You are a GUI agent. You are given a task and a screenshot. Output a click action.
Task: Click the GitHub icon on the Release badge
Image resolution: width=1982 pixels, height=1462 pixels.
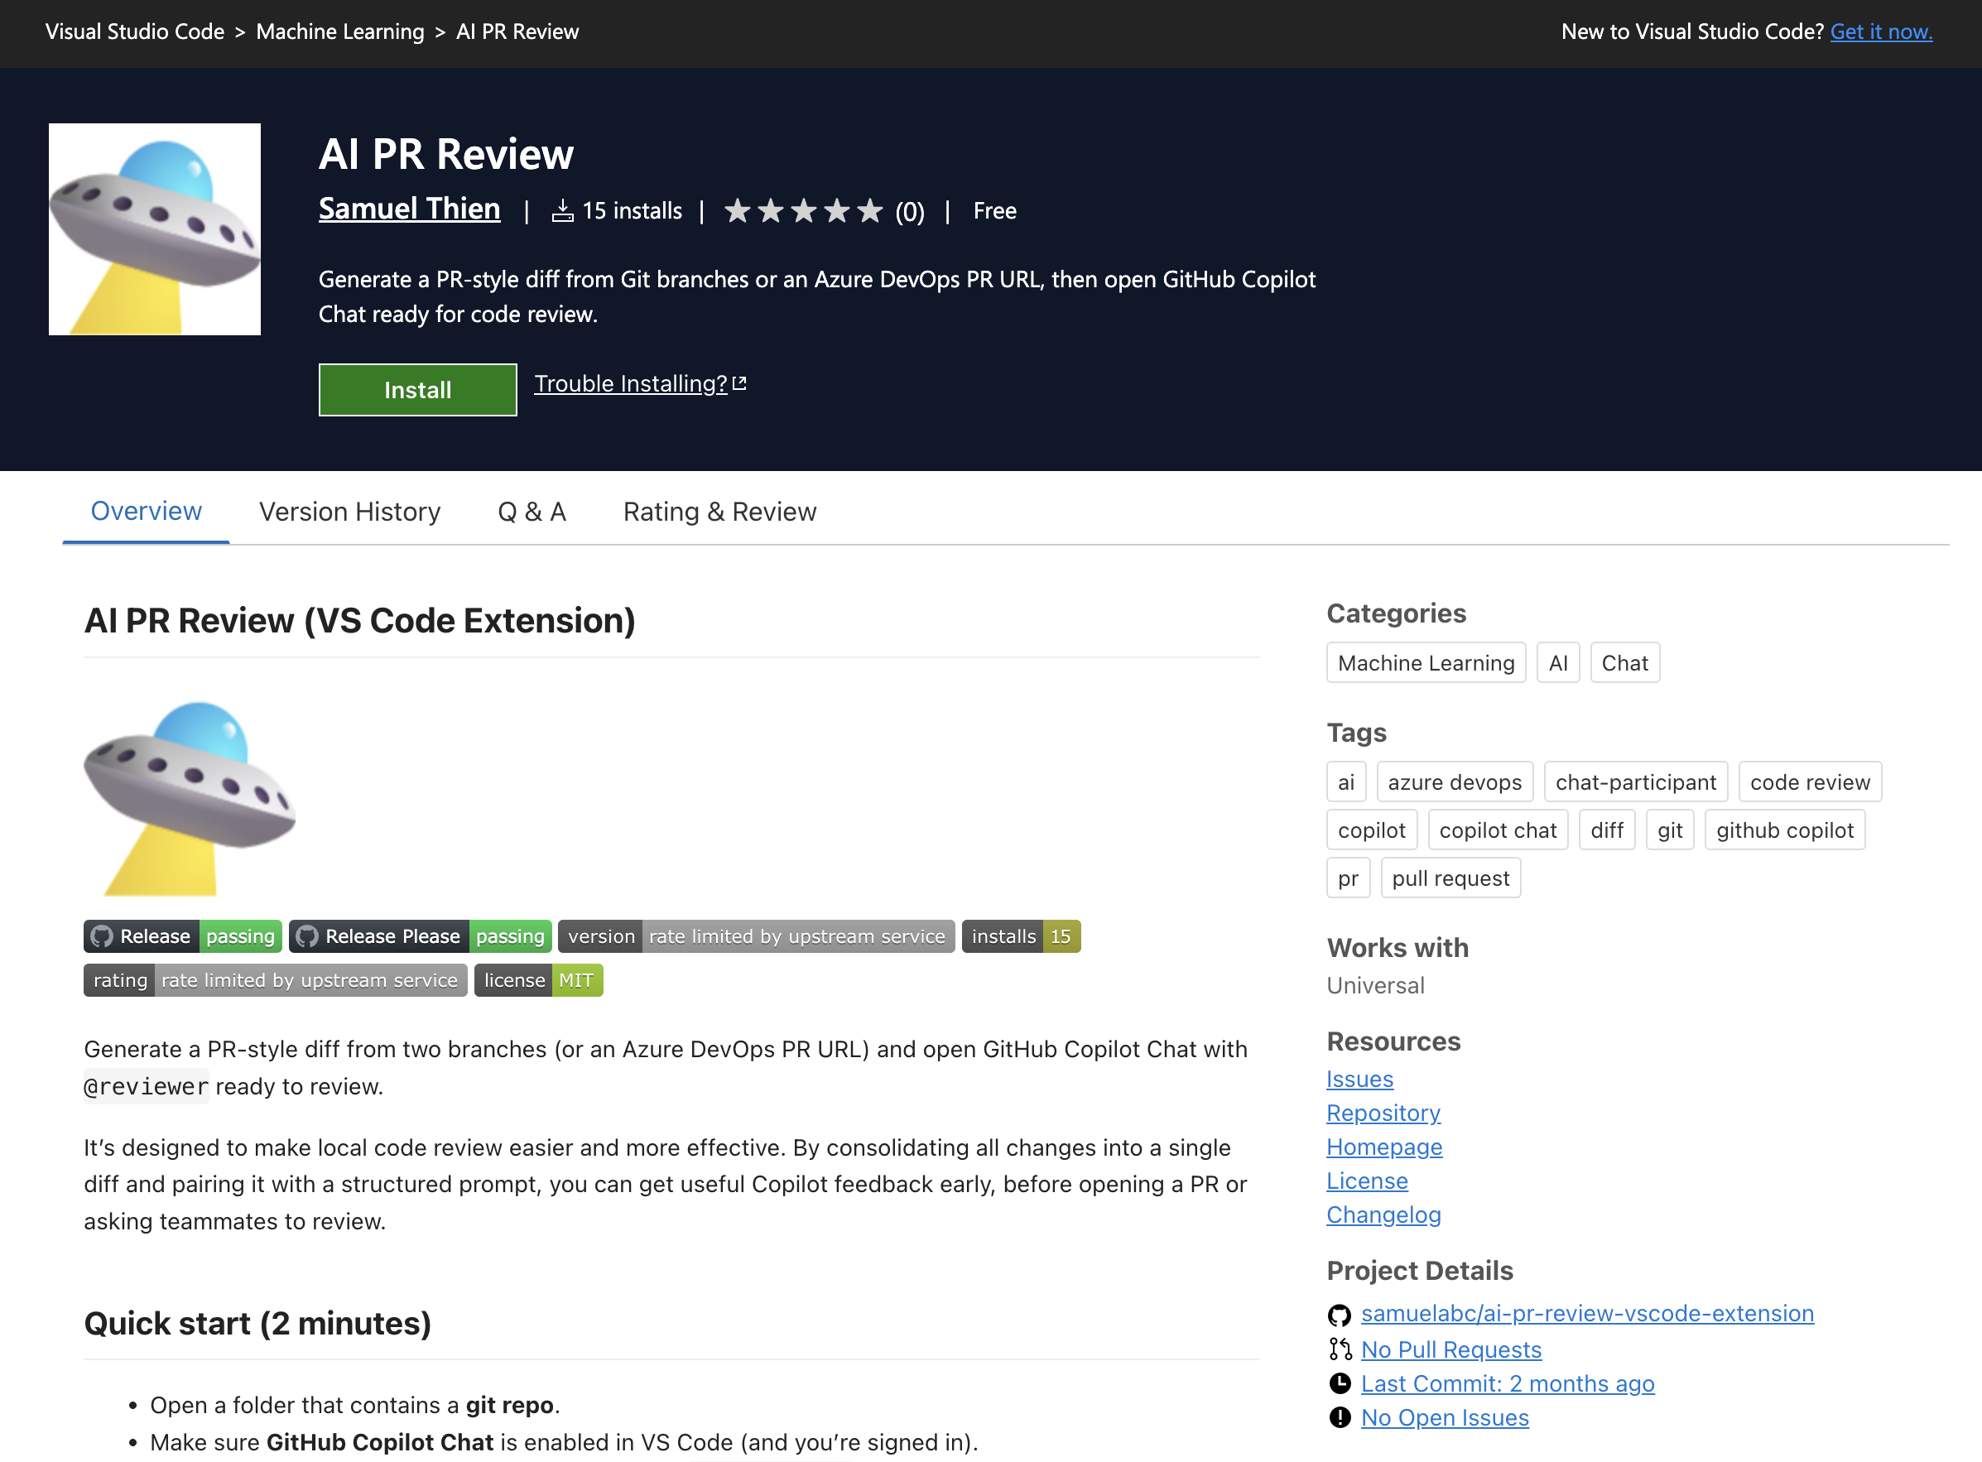click(x=102, y=935)
